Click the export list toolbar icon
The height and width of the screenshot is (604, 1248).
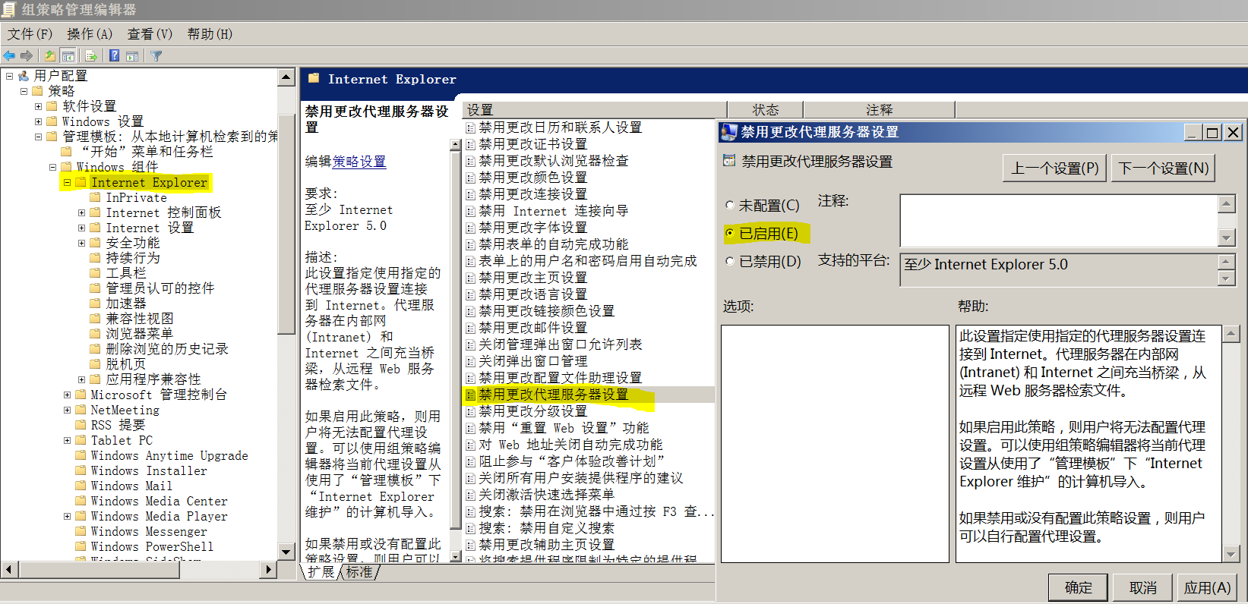tap(91, 55)
